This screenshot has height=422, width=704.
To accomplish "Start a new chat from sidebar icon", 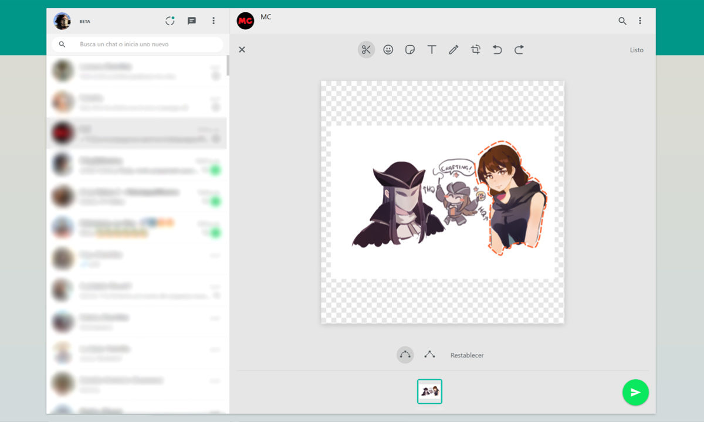I will tap(192, 21).
